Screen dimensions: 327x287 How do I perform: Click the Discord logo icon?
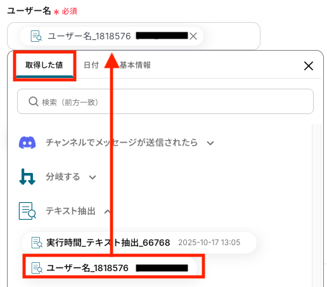point(27,143)
